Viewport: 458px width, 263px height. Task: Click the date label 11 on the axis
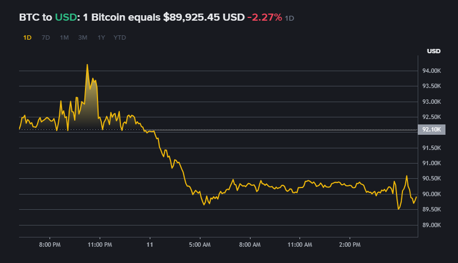tap(150, 245)
